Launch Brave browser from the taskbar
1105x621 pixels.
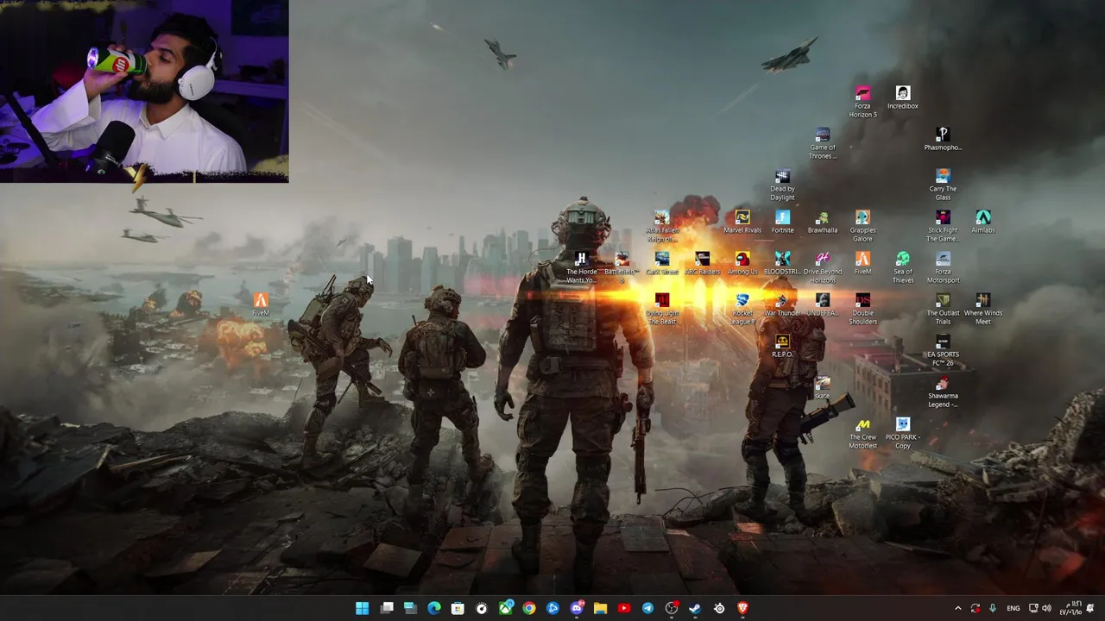(742, 608)
